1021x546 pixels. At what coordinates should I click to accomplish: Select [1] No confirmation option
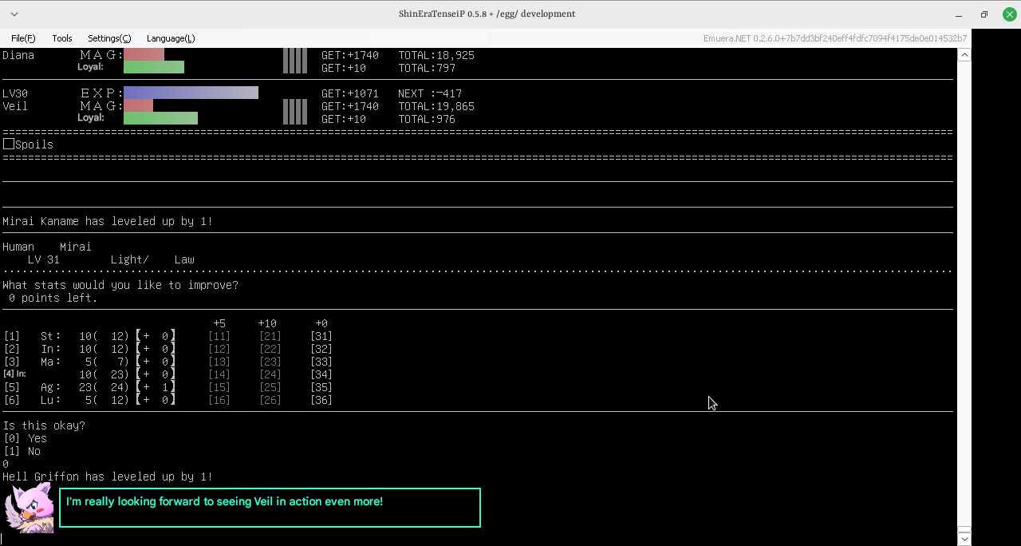pos(22,451)
